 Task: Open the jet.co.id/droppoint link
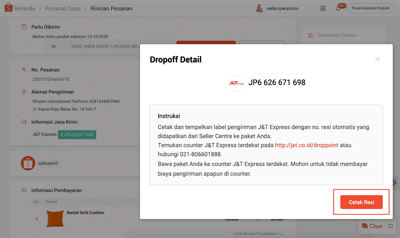(307, 145)
